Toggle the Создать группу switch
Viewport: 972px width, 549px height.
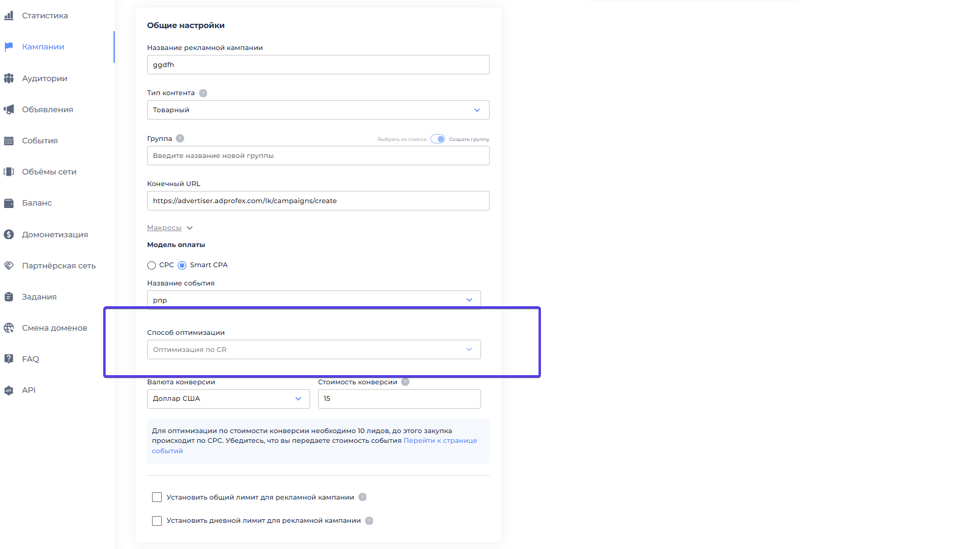(438, 139)
